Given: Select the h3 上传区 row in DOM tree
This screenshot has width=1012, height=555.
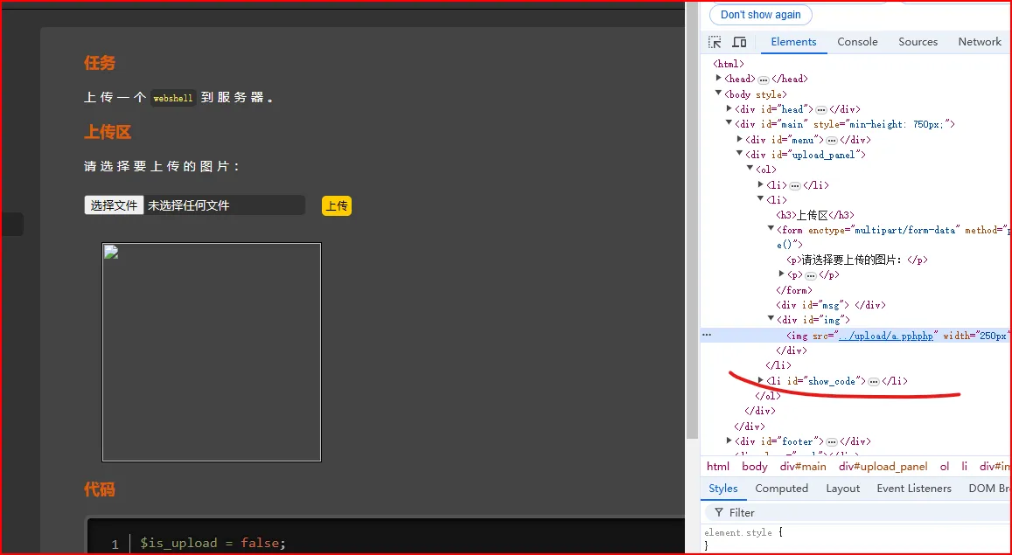Looking at the screenshot, I should pos(815,215).
